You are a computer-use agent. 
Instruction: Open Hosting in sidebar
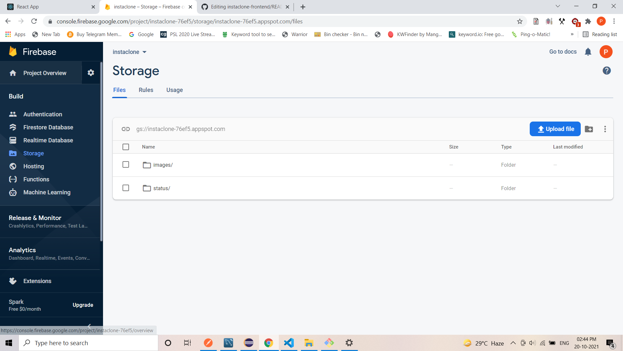[33, 166]
